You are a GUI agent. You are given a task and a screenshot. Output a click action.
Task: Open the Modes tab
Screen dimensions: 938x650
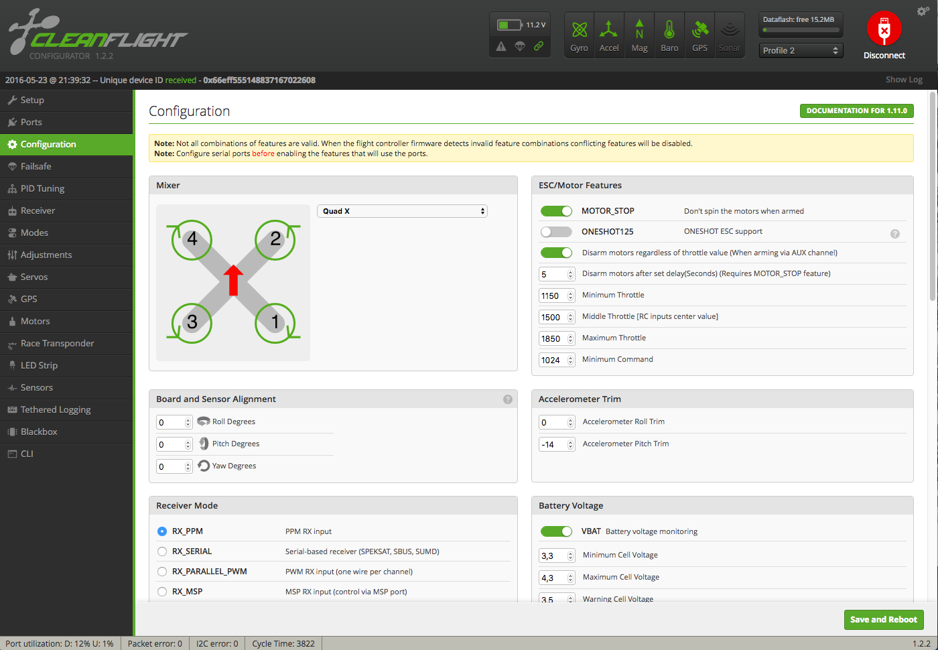click(66, 233)
